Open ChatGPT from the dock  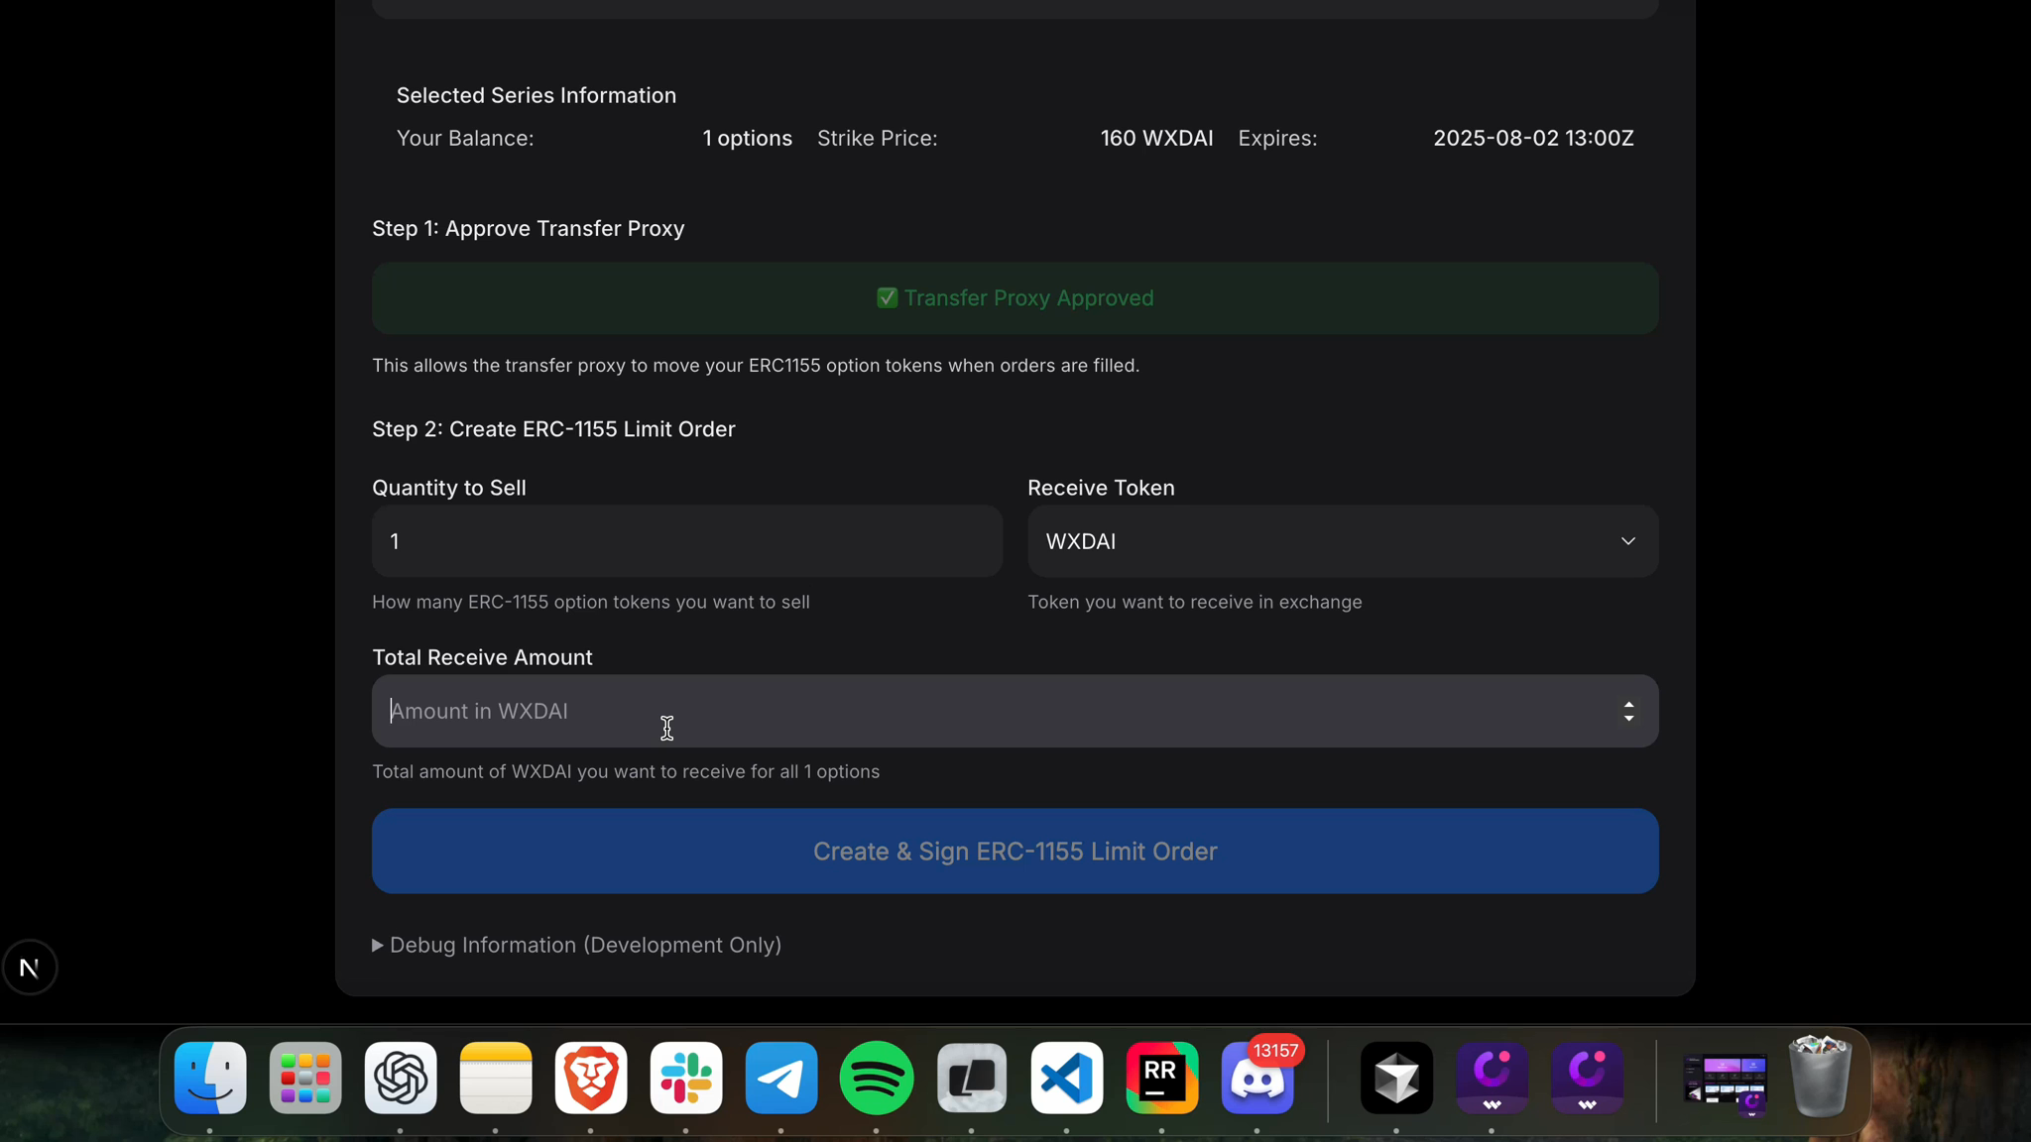click(401, 1078)
